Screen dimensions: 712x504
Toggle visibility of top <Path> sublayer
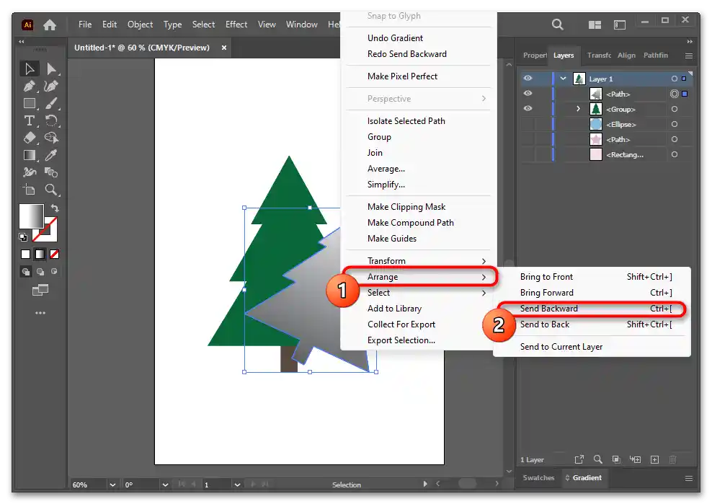528,93
